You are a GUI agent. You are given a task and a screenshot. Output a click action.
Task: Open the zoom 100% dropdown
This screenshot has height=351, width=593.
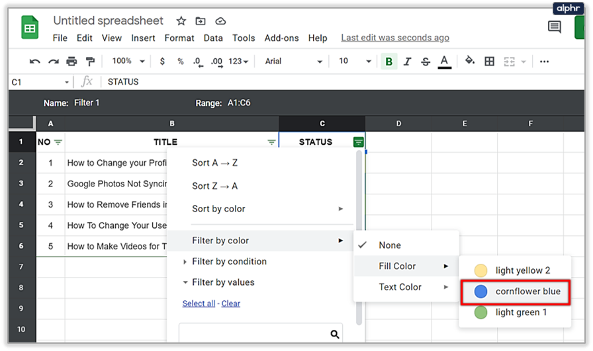[128, 61]
